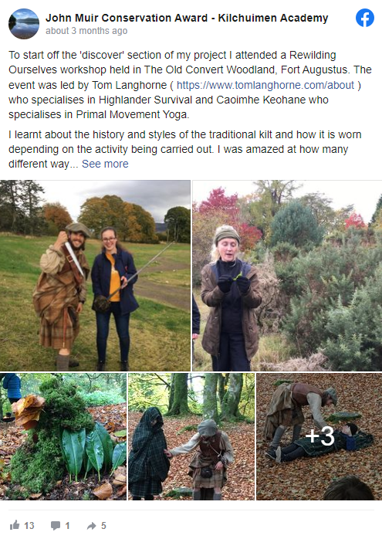Expand post text with See more
The height and width of the screenshot is (539, 382).
[x=105, y=164]
